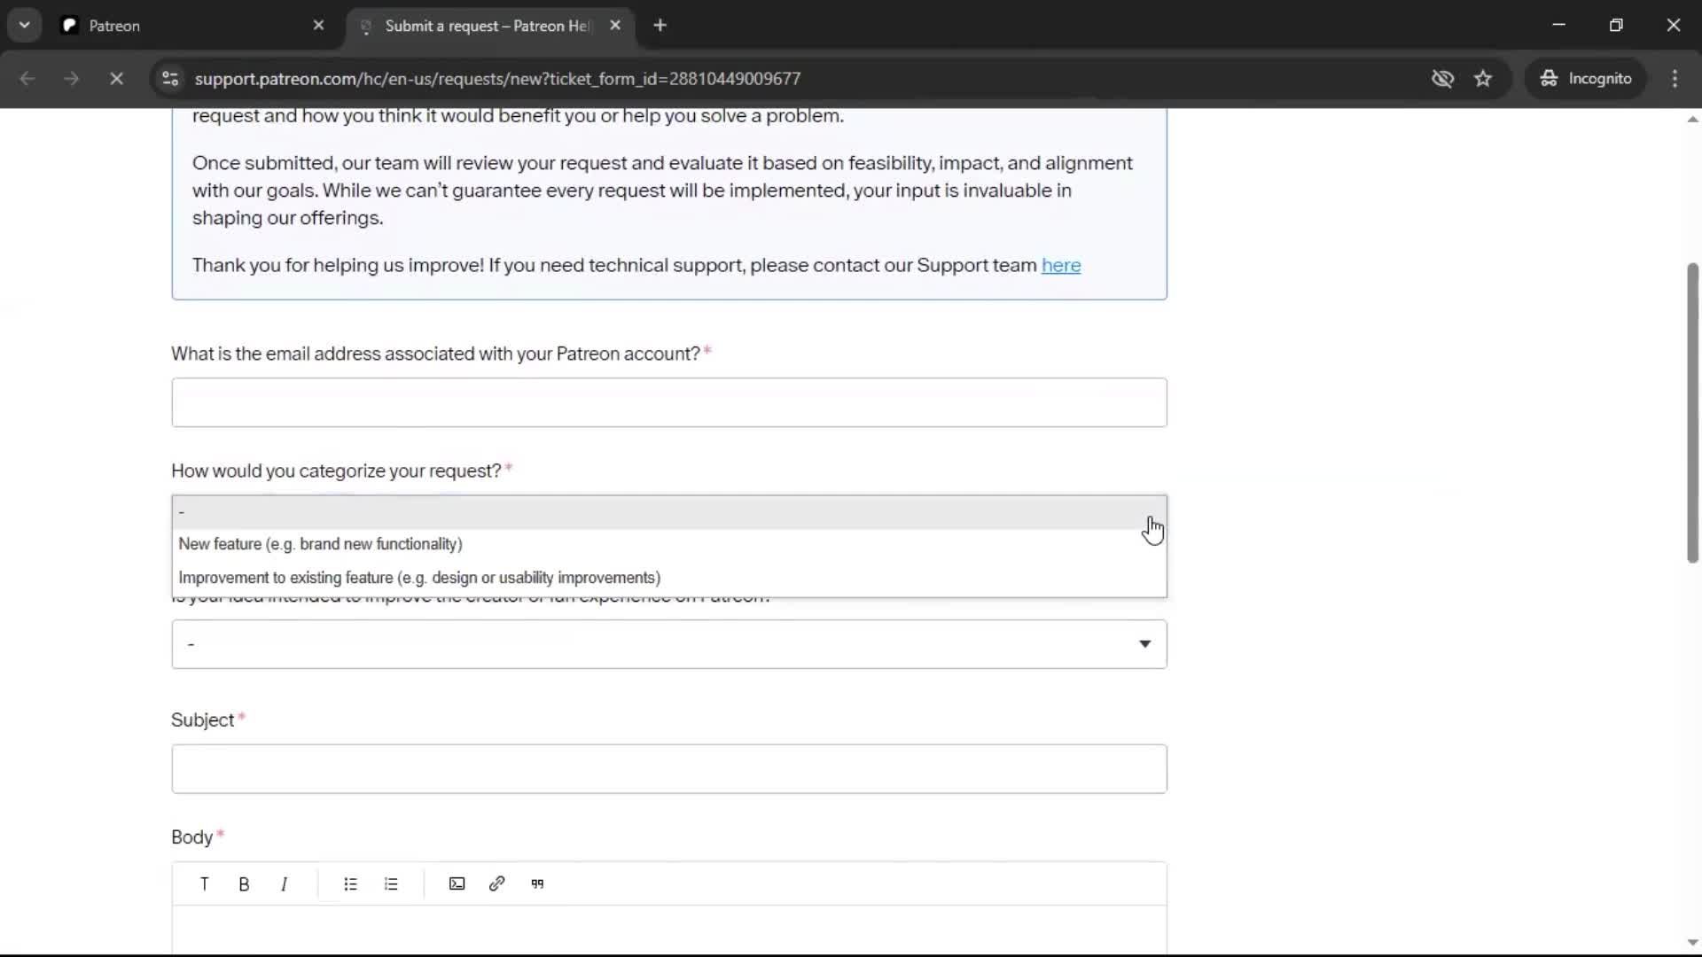
Task: Click into the Body text area
Action: pos(669,930)
